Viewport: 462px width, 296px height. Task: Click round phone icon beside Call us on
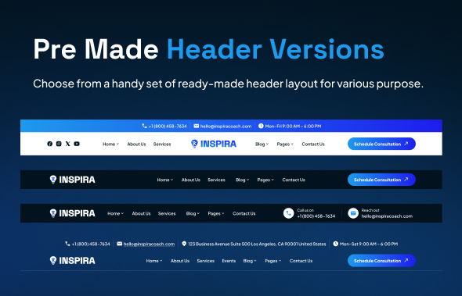coord(289,213)
